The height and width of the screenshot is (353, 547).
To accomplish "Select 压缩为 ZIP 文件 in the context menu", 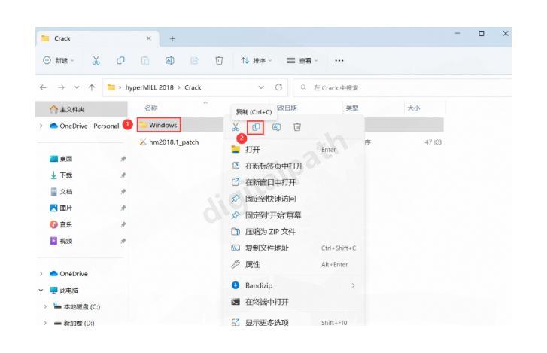I will coord(293,232).
